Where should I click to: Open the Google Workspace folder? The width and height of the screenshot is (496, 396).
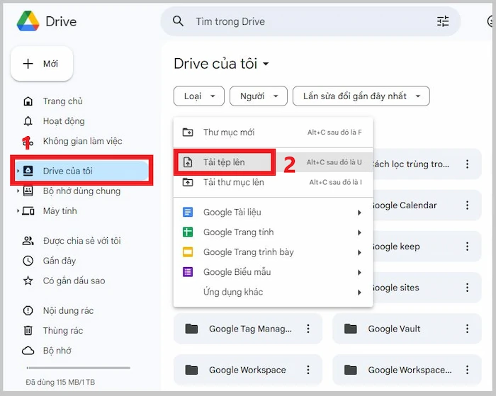[247, 370]
